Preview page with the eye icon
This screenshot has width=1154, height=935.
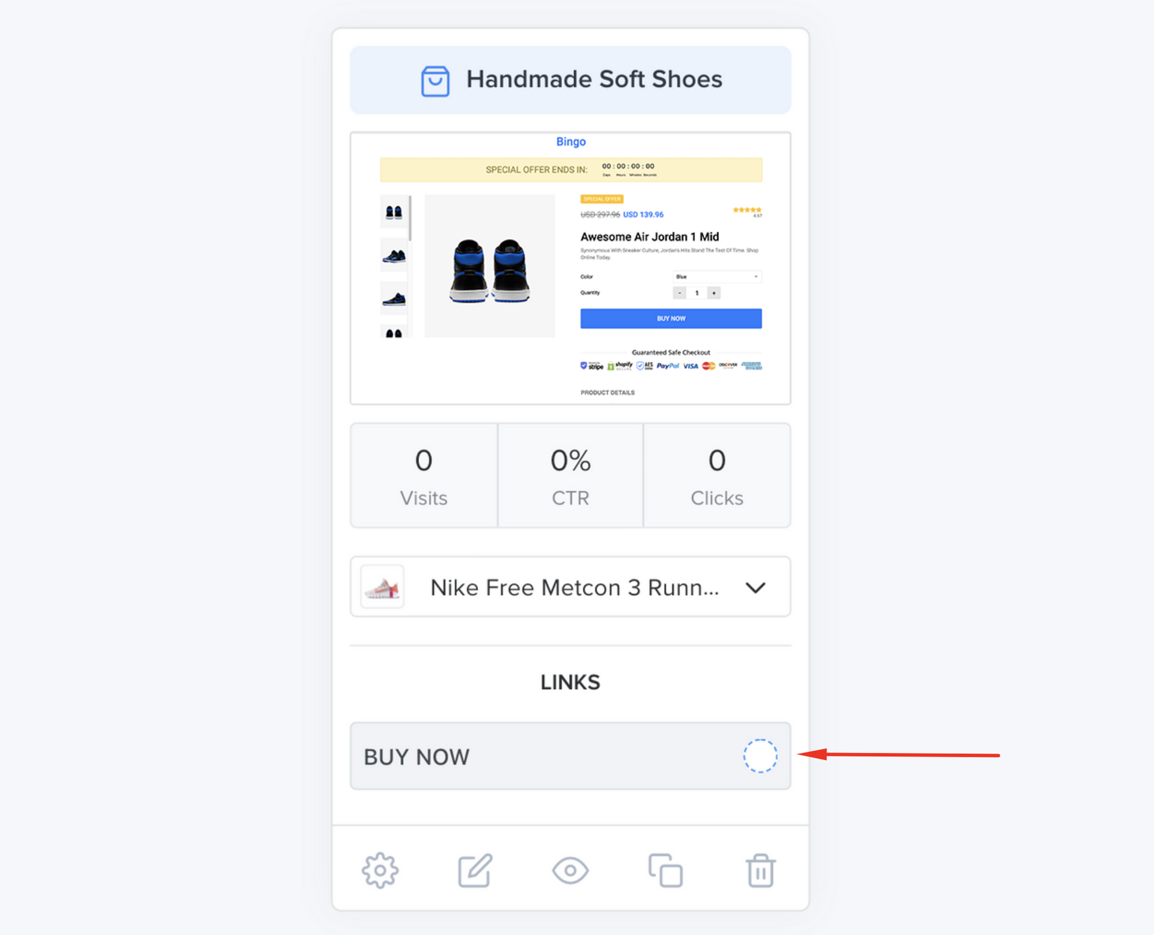click(570, 870)
